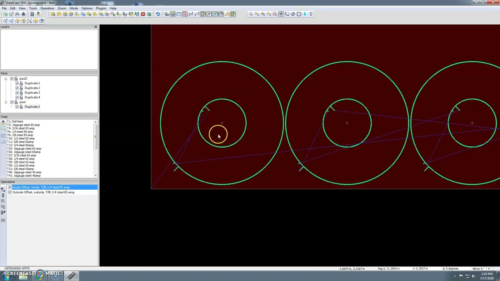Close the Layers panel with X
The width and height of the screenshot is (500, 281).
click(x=96, y=27)
